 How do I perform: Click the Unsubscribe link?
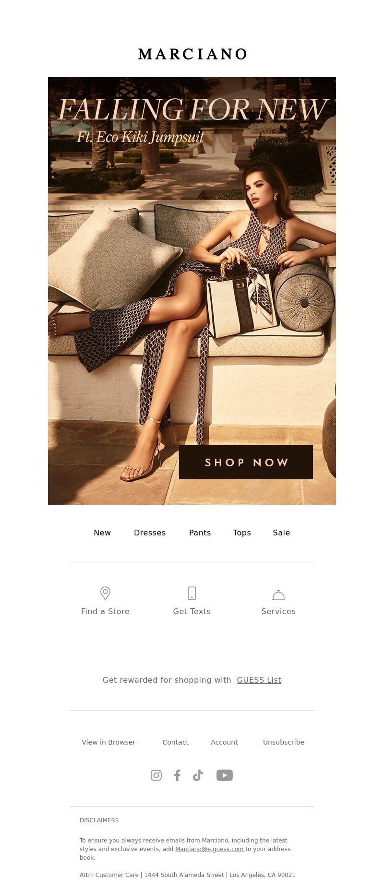click(284, 742)
